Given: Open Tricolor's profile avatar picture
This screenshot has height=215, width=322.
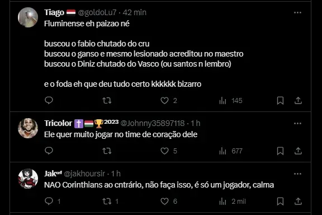Looking at the screenshot, I should [28, 128].
